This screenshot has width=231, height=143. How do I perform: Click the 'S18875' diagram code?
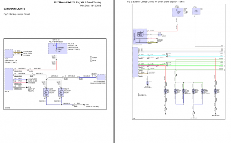tap(7, 108)
